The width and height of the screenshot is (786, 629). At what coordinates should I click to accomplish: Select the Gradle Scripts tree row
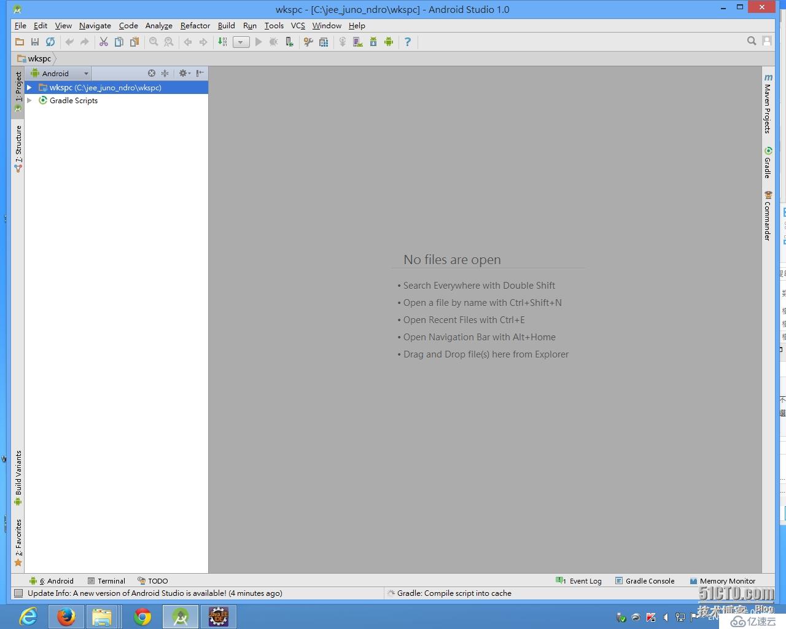(x=116, y=101)
